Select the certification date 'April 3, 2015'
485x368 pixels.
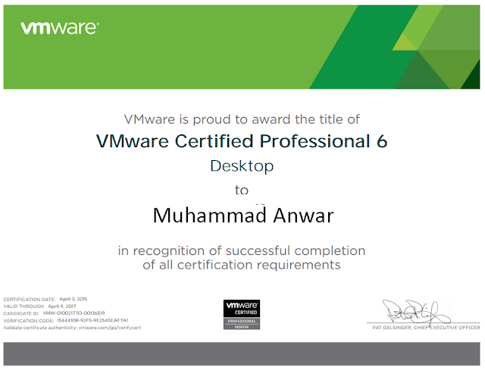(x=74, y=299)
